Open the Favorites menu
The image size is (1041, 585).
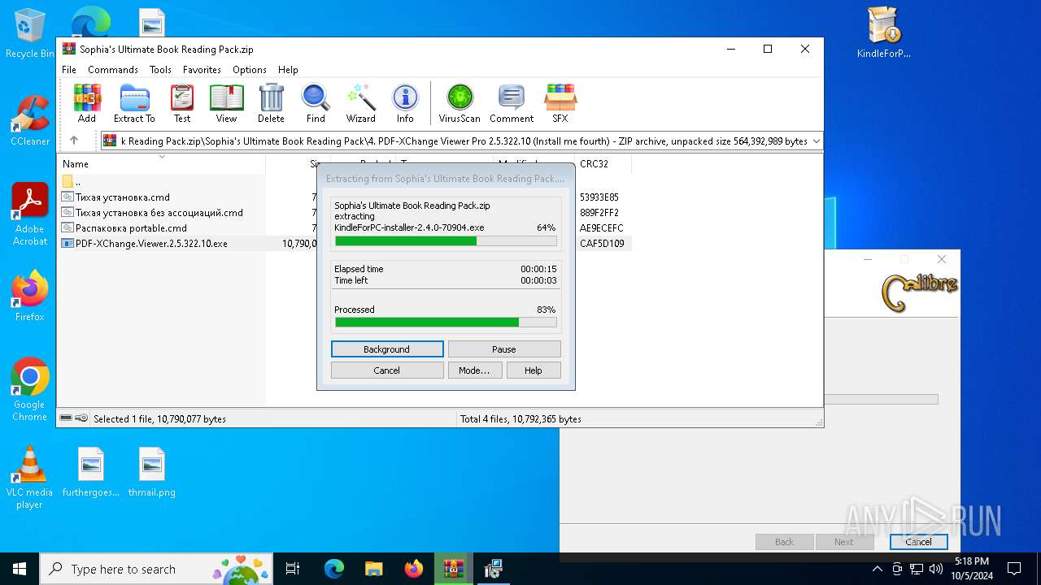point(202,70)
